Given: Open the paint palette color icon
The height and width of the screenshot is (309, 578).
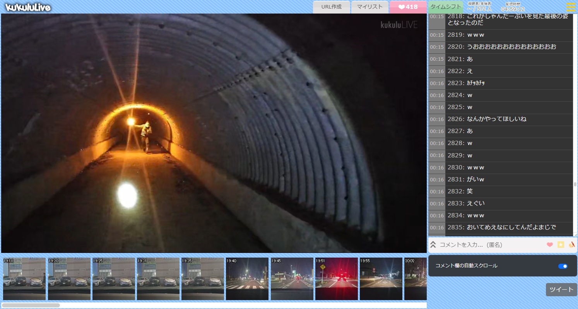Looking at the screenshot, I should (571, 244).
